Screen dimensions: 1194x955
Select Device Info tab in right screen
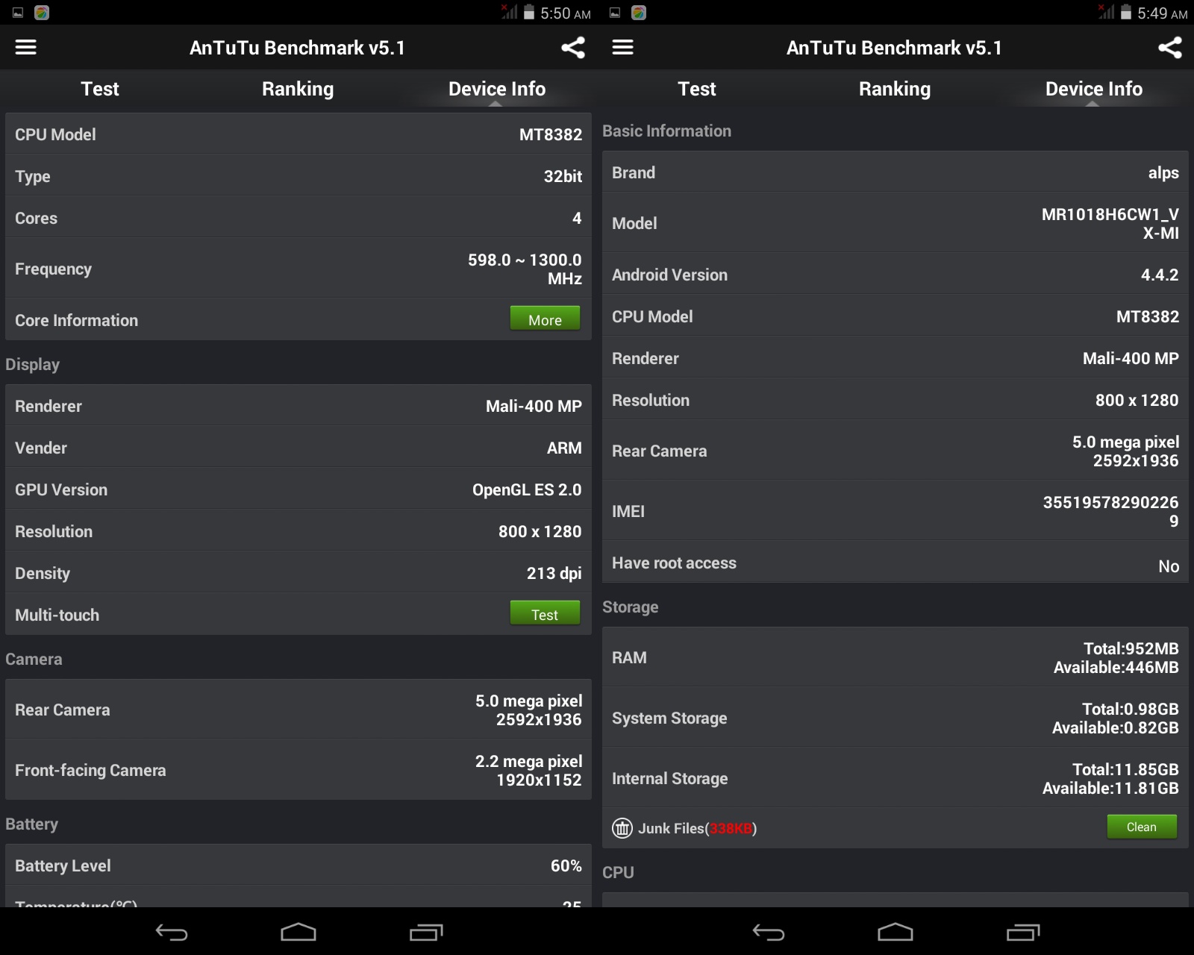point(1094,89)
